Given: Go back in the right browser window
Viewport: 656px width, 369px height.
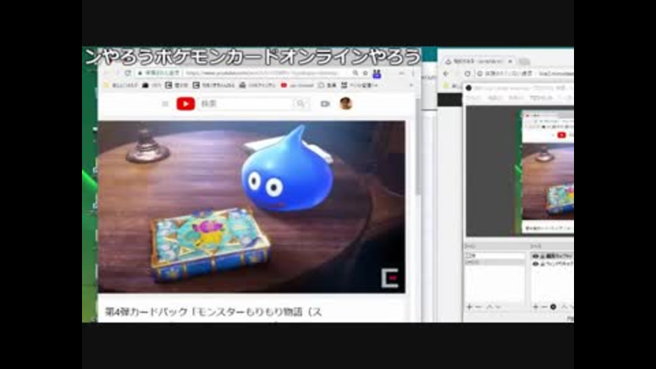Looking at the screenshot, I should [446, 74].
